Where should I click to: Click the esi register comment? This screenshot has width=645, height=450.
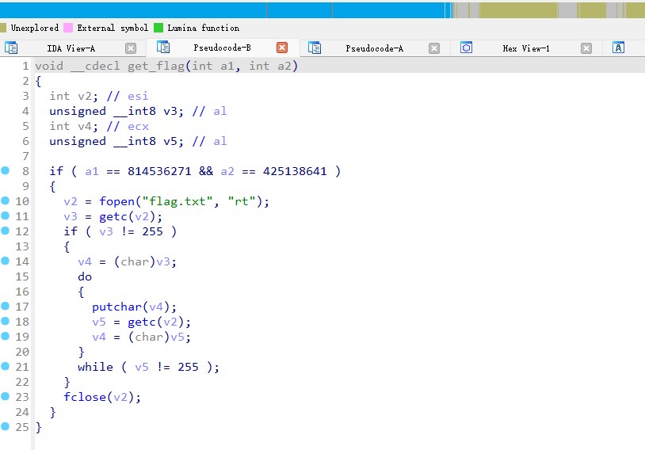tap(138, 96)
